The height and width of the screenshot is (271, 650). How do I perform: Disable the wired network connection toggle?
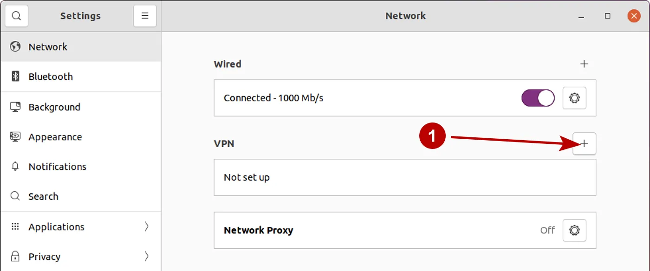(x=538, y=98)
